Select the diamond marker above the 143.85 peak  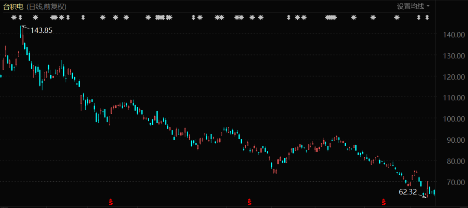(20, 18)
